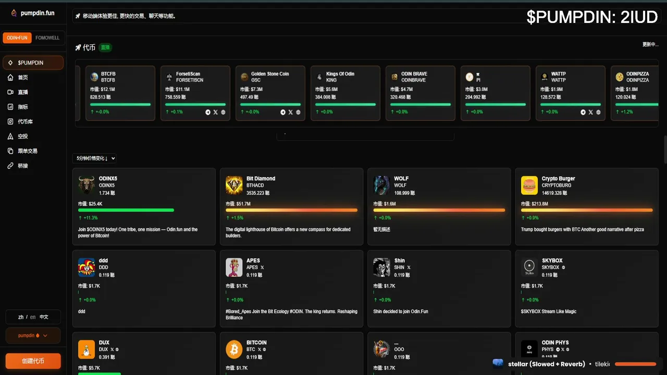The image size is (667, 375).
Task: Click the ddd token description text
Action: coord(82,311)
